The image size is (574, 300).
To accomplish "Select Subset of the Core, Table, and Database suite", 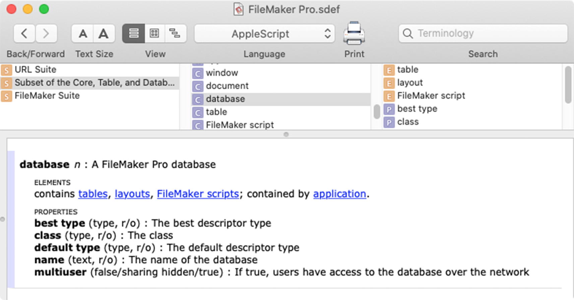I will [89, 83].
